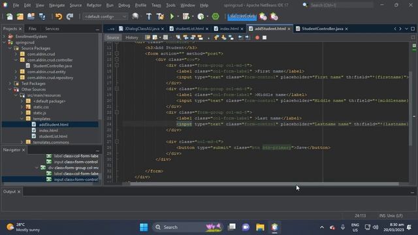The height and width of the screenshot is (235, 418).
Task: Click the Next Bookmark editor icon
Action: [223, 38]
